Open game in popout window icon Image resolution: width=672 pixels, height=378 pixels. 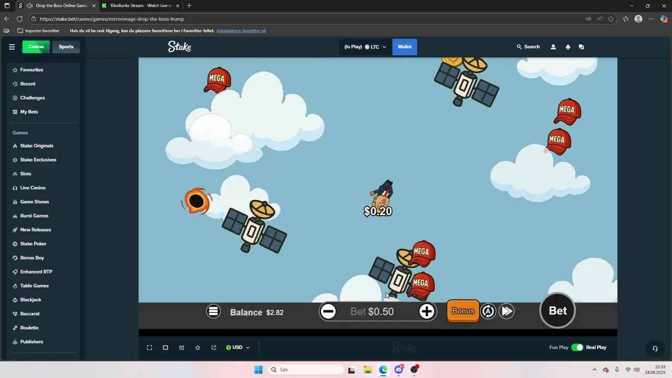pos(214,348)
